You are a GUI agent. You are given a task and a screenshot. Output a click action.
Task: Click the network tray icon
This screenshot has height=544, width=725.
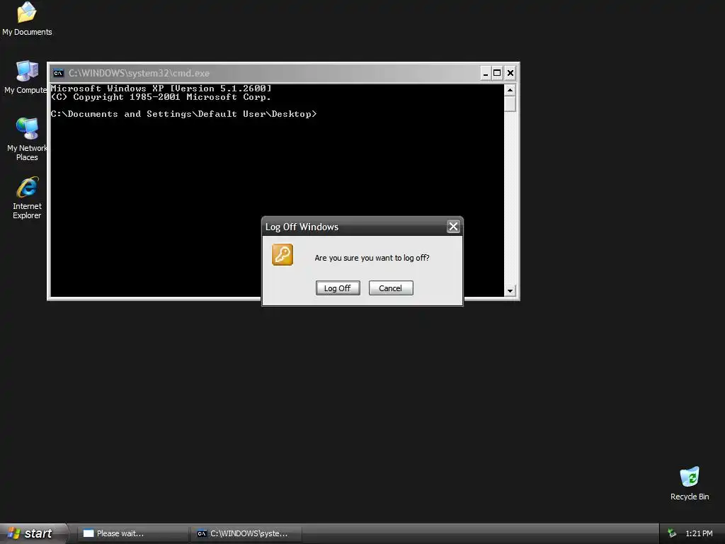[x=672, y=533]
